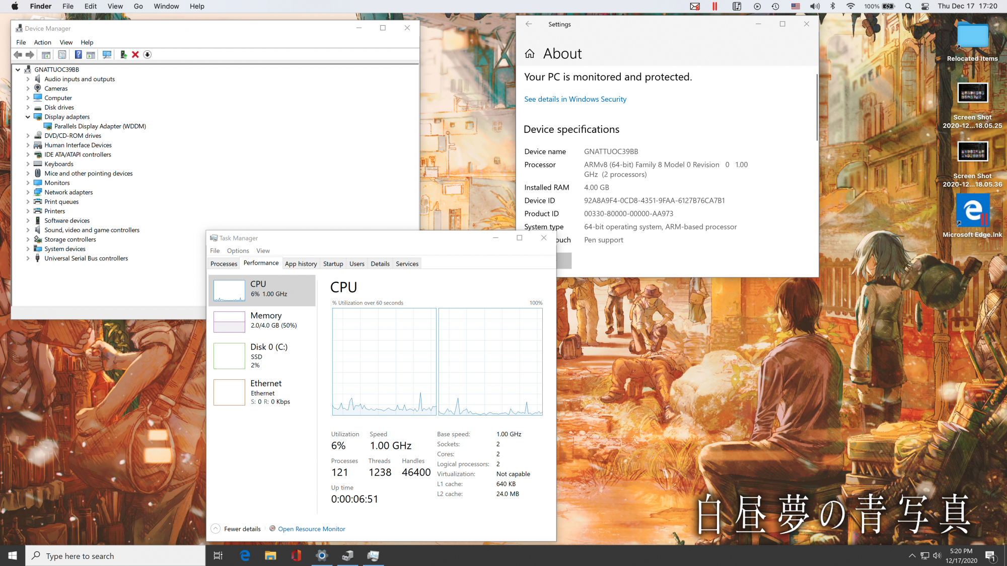The height and width of the screenshot is (566, 1007).
Task: Collapse details with Fewer details button
Action: click(x=236, y=529)
